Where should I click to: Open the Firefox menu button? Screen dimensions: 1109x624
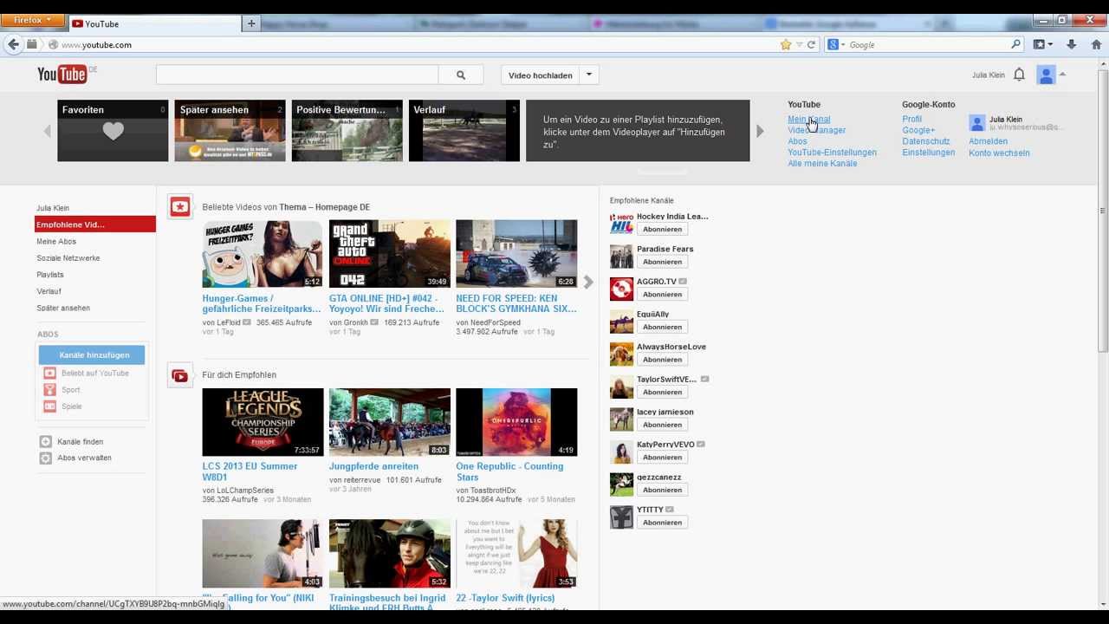pyautogui.click(x=33, y=19)
